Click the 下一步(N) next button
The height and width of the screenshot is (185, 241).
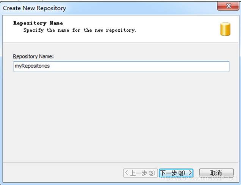click(176, 173)
